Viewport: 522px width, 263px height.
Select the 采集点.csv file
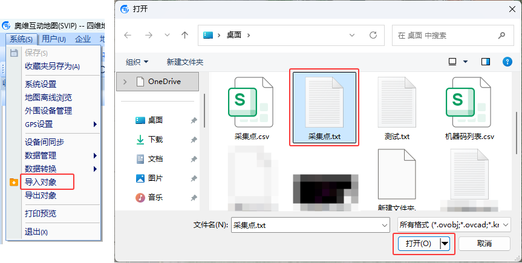click(x=252, y=108)
